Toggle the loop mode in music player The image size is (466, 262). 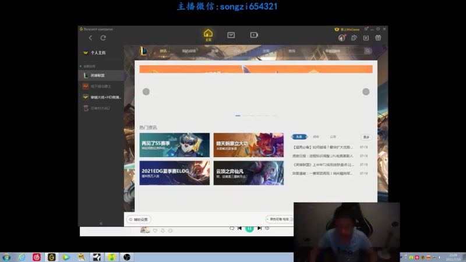tap(232, 228)
